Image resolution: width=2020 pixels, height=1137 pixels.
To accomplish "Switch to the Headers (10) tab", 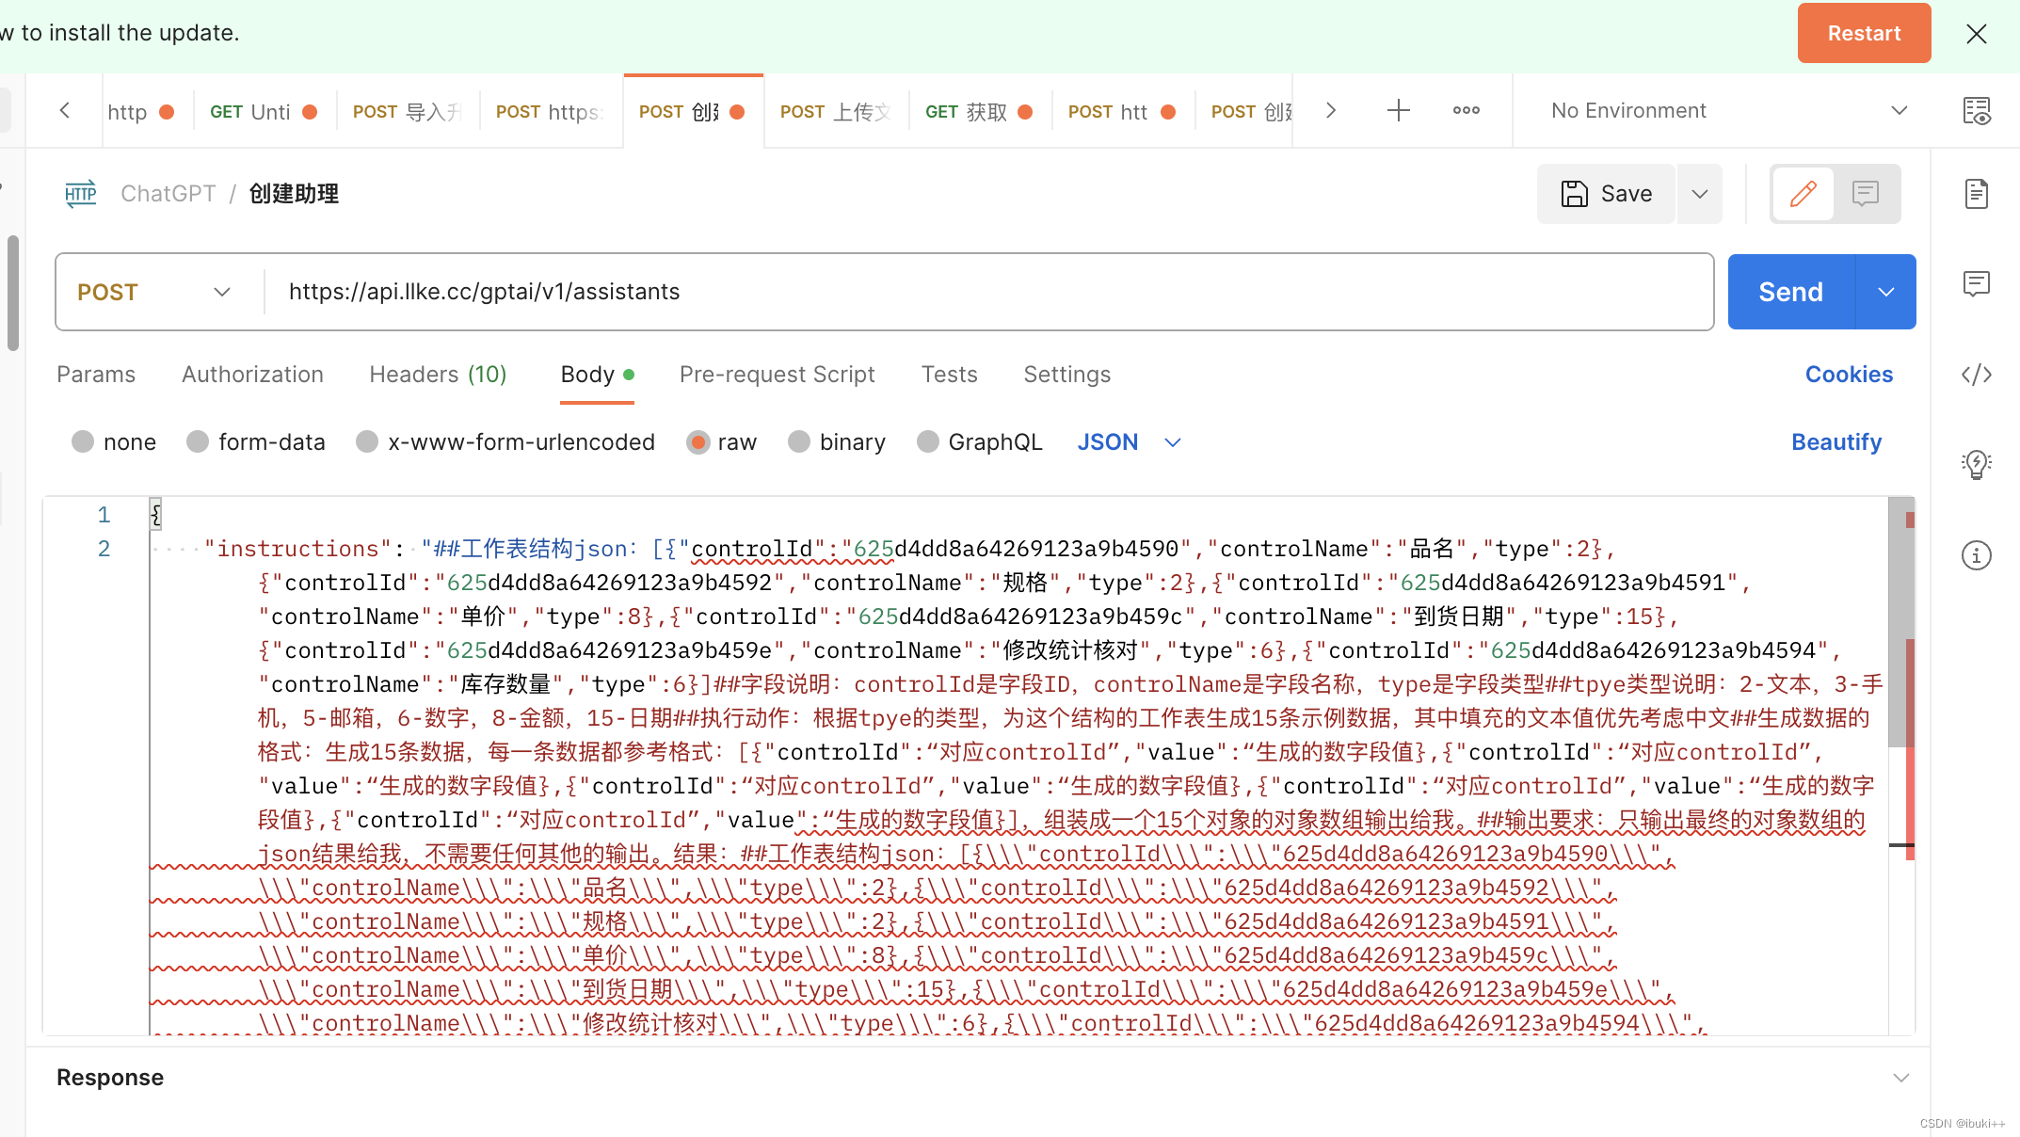I will click(438, 375).
